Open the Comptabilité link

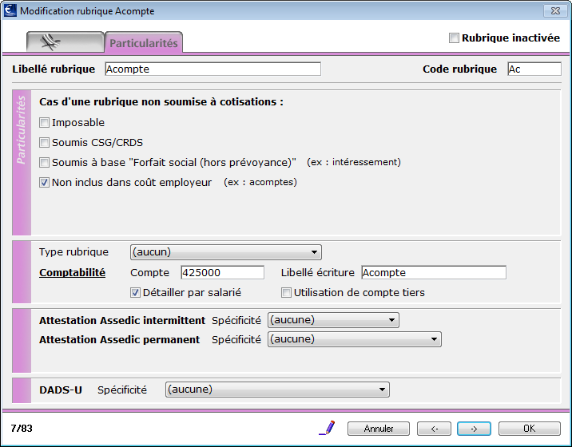pyautogui.click(x=72, y=273)
